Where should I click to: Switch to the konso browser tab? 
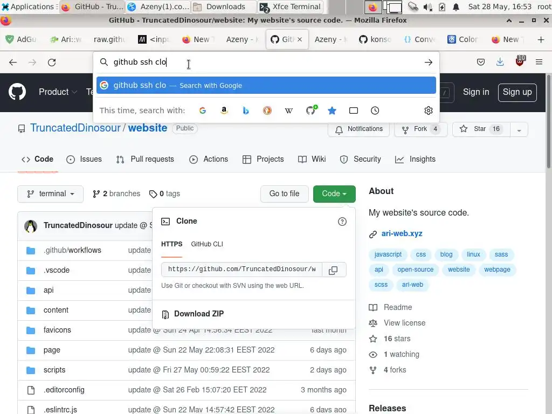(x=375, y=39)
